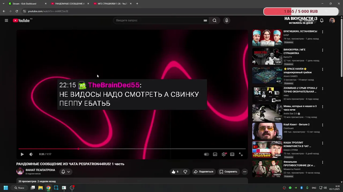Image resolution: width=343 pixels, height=192 pixels.
Task: Open the YouTube notifications bell
Action: [322, 21]
